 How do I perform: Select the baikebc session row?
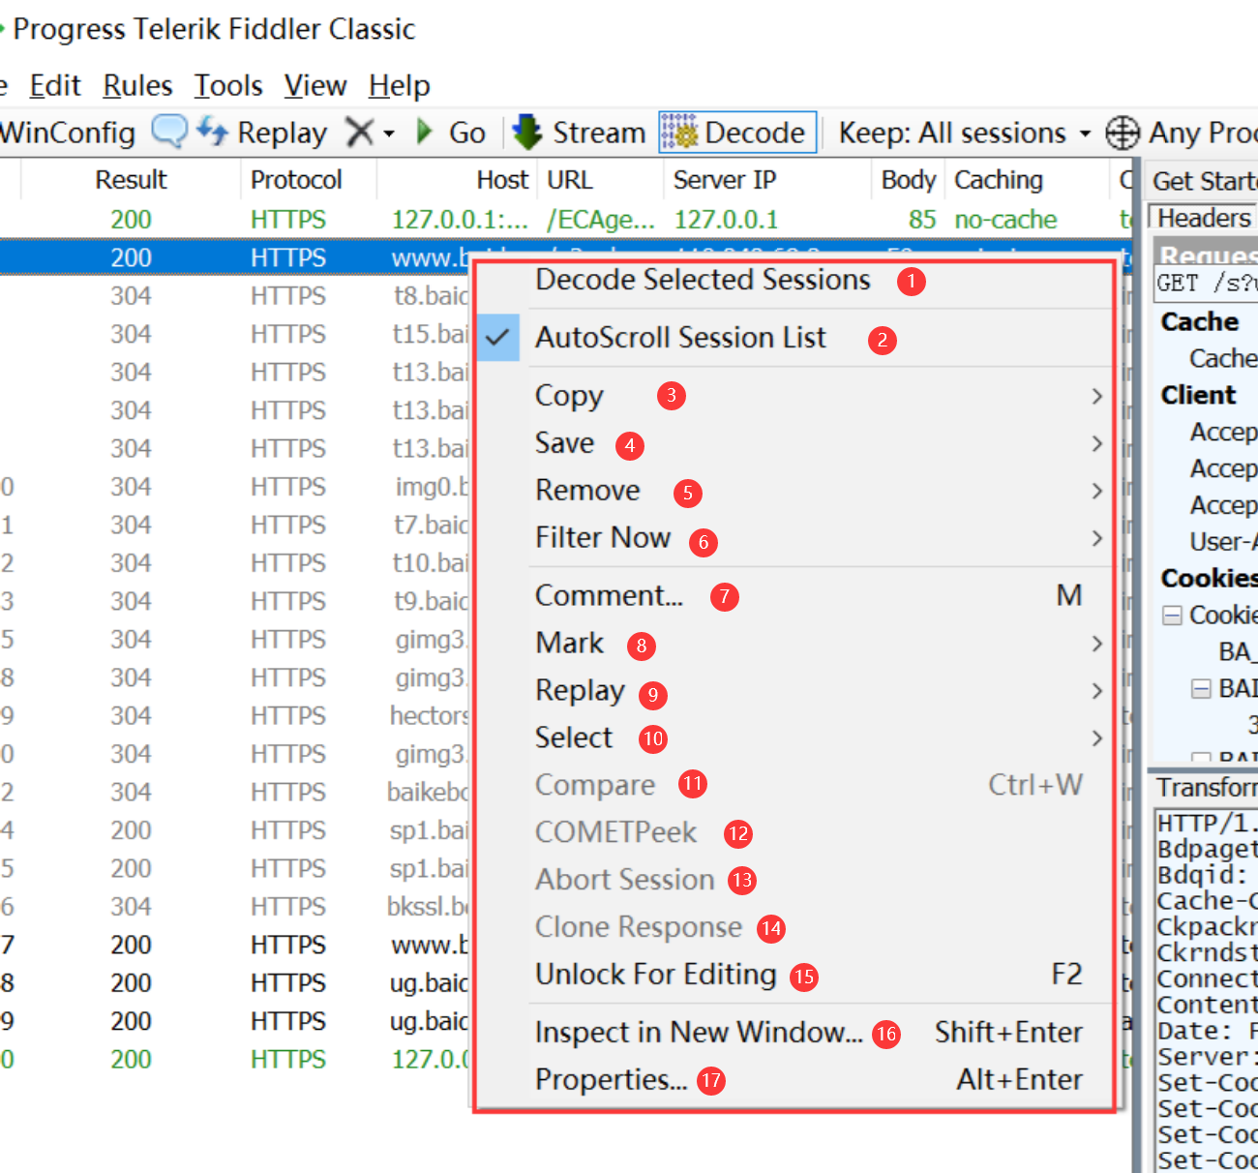point(235,793)
